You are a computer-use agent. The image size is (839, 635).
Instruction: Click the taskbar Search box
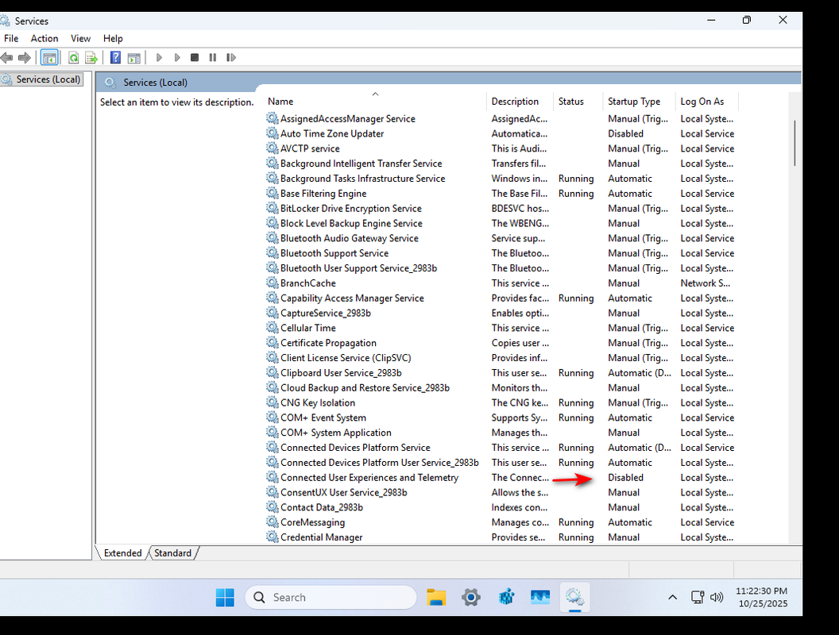coord(331,597)
